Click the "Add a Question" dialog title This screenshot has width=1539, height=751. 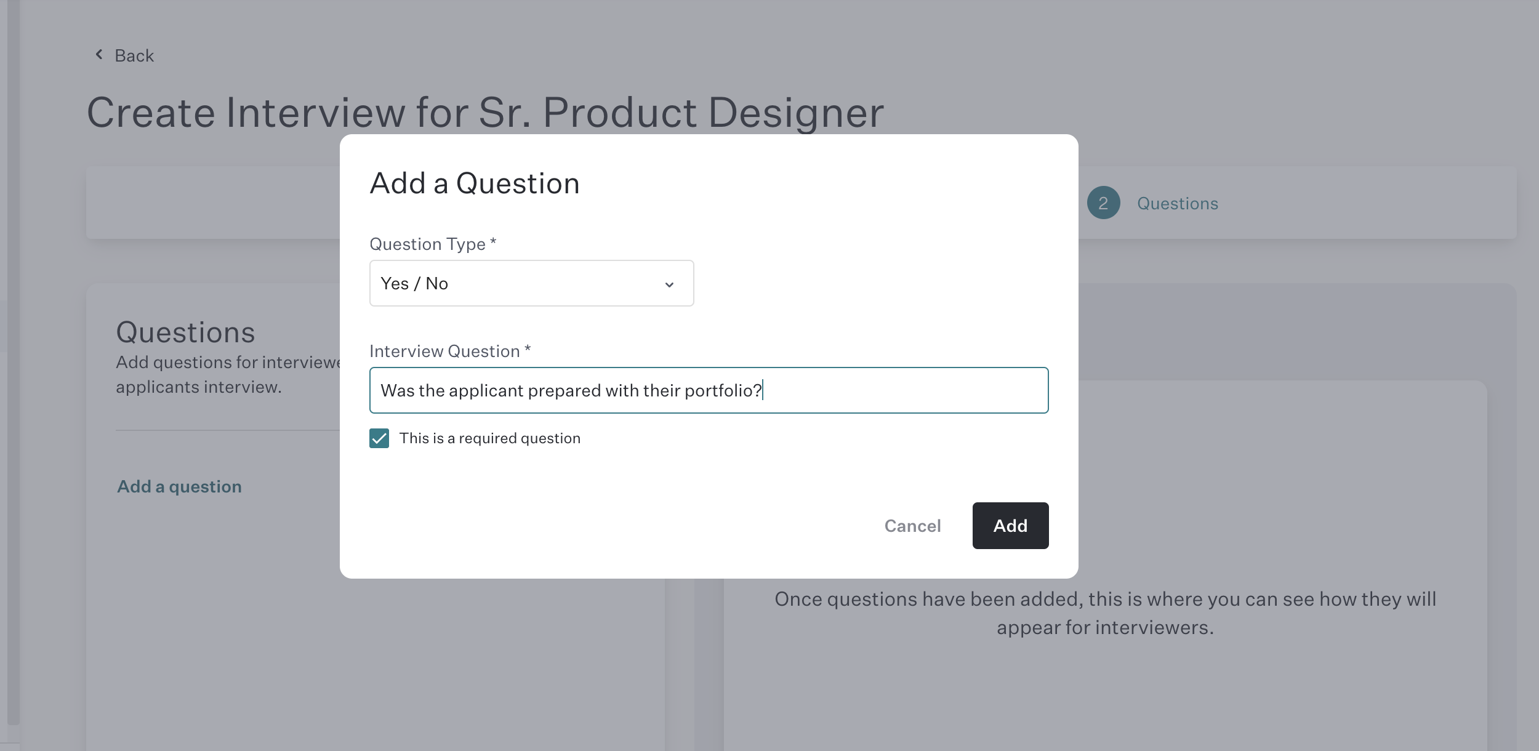[x=474, y=183]
